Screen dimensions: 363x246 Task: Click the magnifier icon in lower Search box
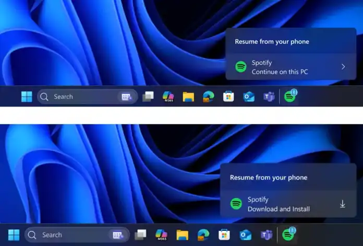point(32,235)
